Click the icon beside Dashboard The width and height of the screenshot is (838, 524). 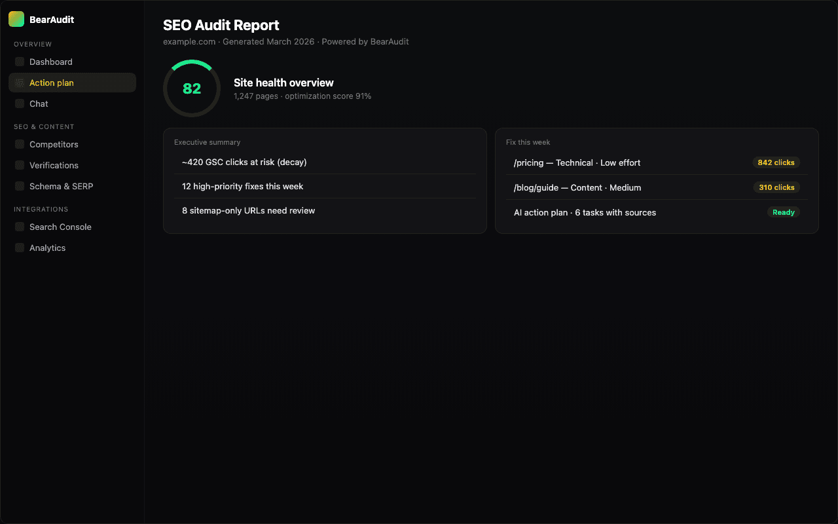coord(20,62)
